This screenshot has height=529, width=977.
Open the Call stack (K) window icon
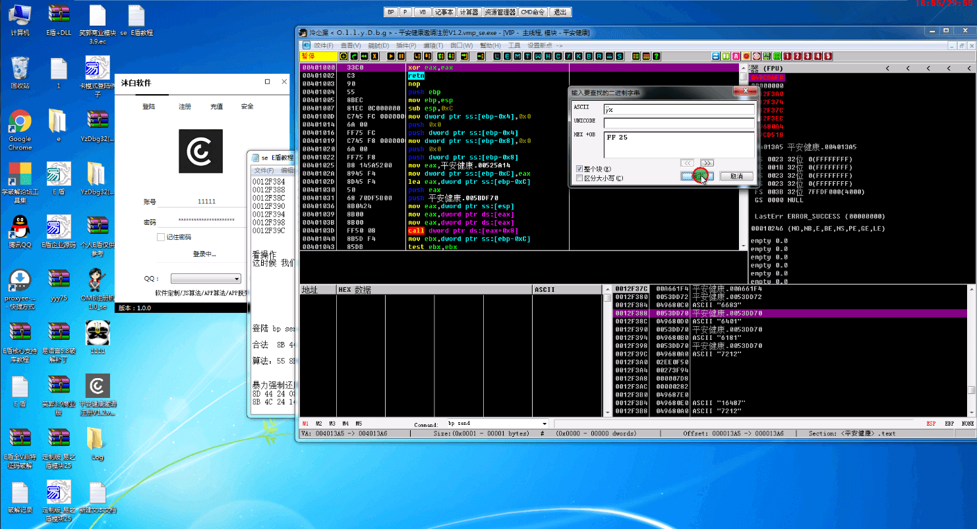(579, 57)
